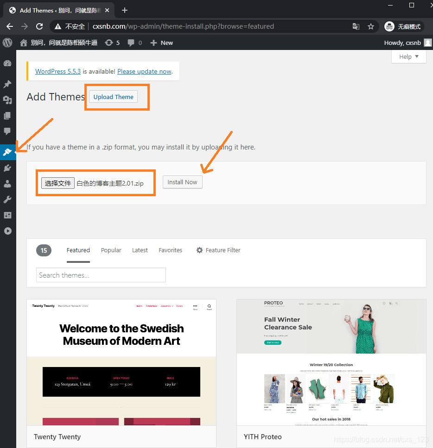
Task: Open Tools wrench icon in sidebar
Action: (x=7, y=199)
